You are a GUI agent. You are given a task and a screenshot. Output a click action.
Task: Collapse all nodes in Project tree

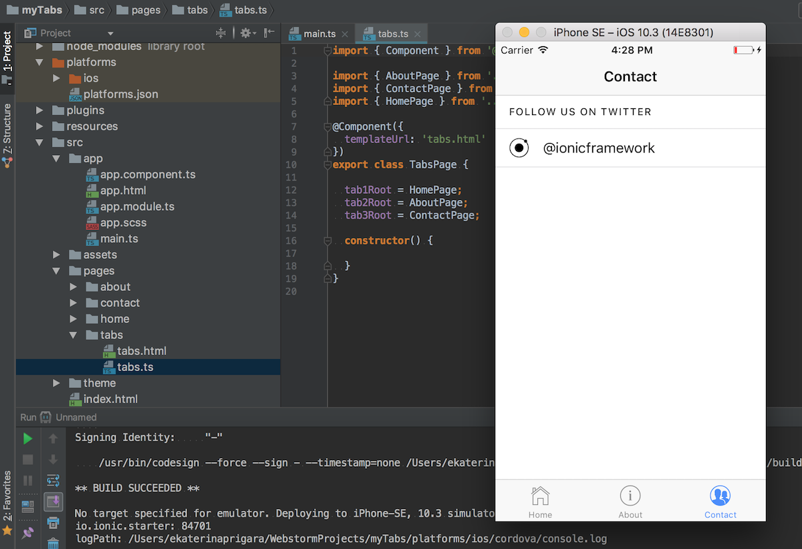click(221, 32)
